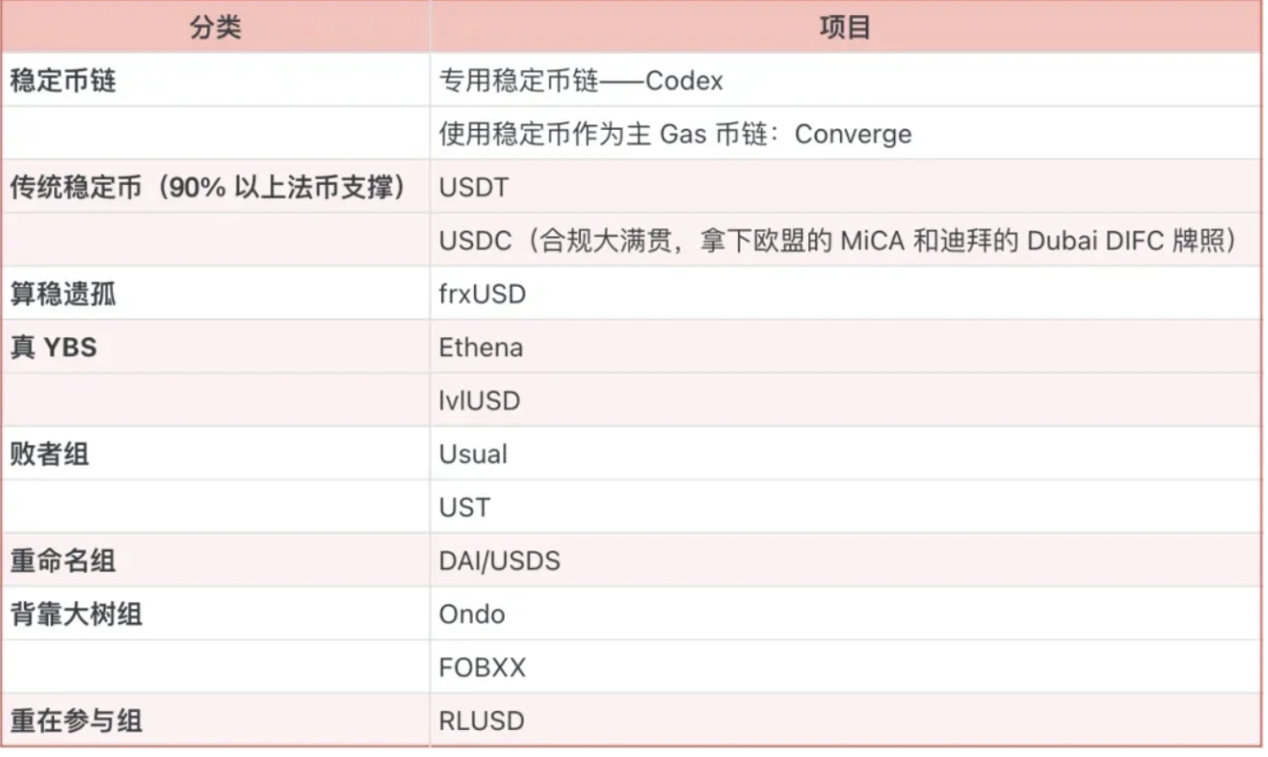Select the frxUSD cell

pyautogui.click(x=845, y=293)
